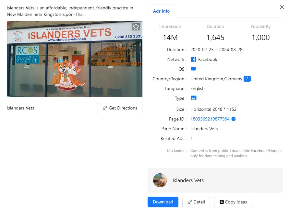Click the link icon in Detail button
The height and width of the screenshot is (208, 290).
pos(190,202)
